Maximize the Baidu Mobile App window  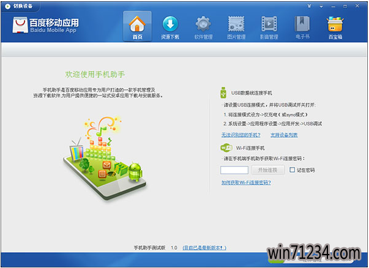point(345,6)
